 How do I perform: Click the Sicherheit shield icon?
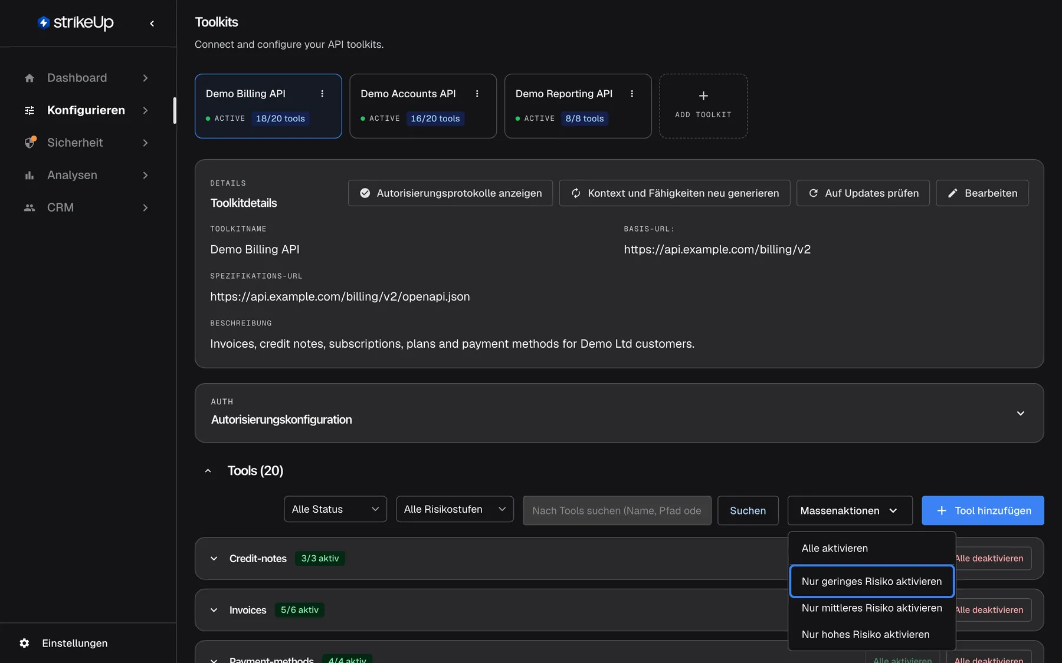30,143
